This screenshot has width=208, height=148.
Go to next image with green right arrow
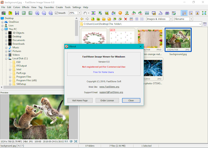(x=31, y=13)
